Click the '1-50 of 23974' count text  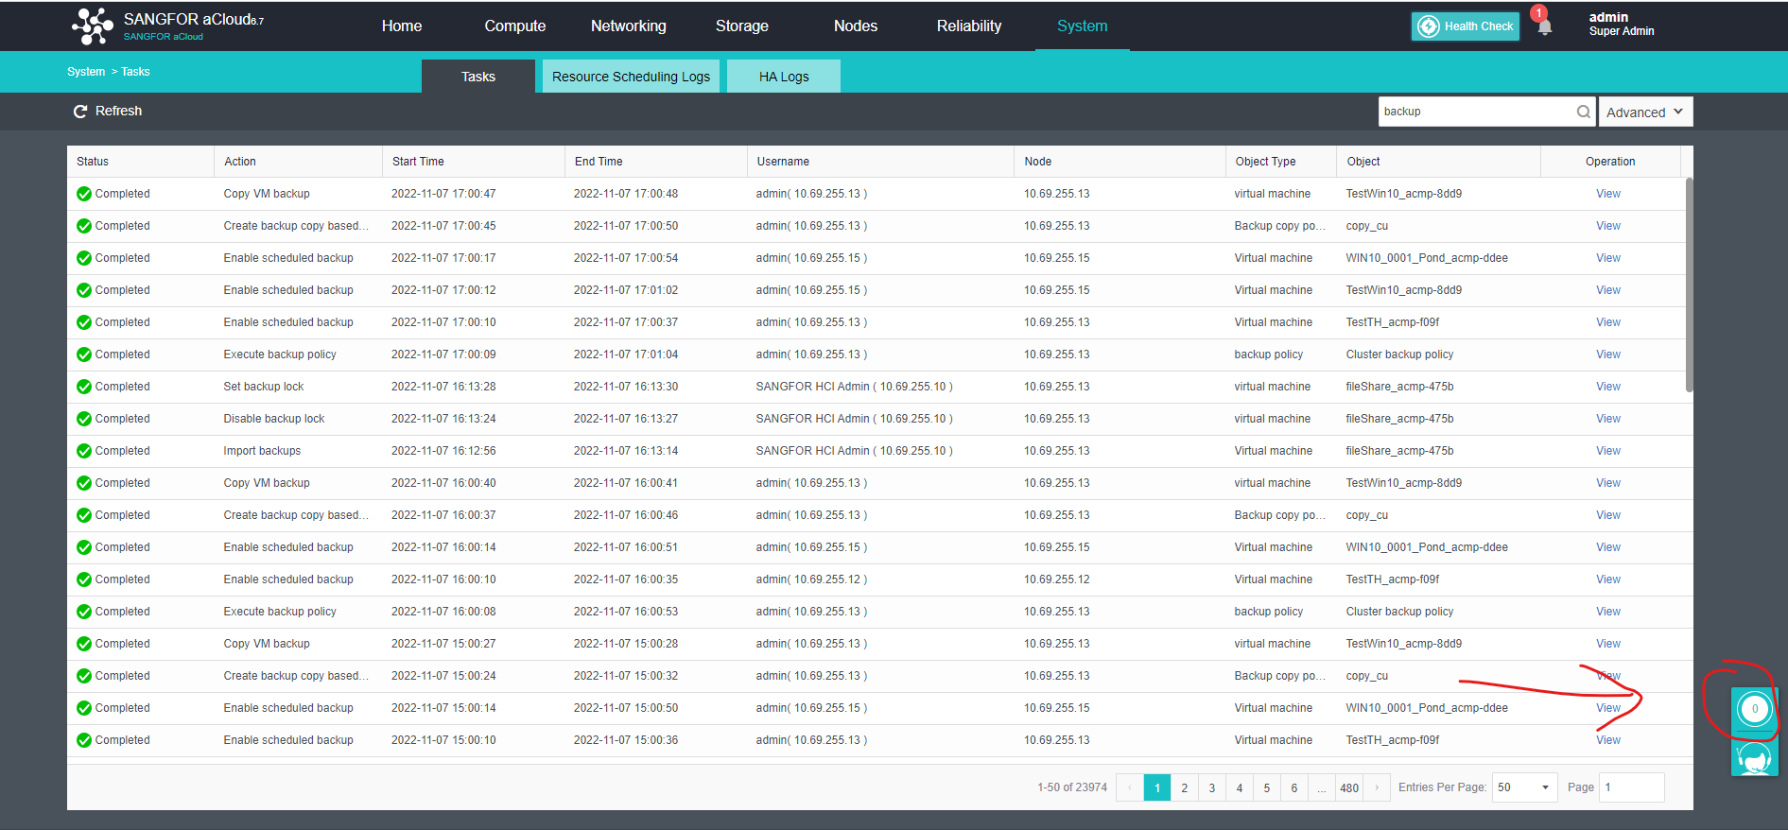(x=1072, y=787)
